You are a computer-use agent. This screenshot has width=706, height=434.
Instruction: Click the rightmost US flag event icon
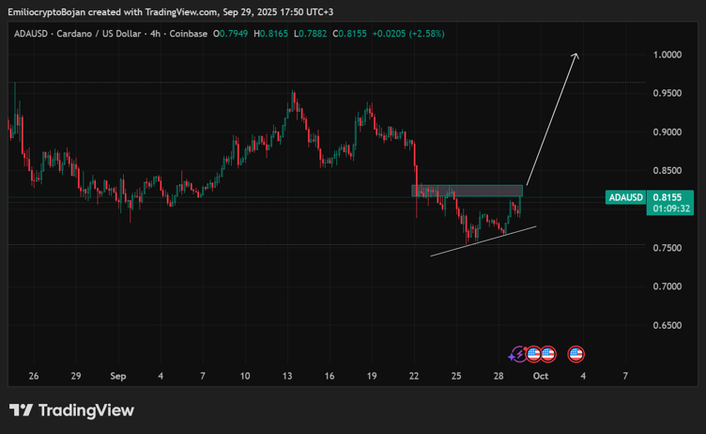[x=576, y=354]
